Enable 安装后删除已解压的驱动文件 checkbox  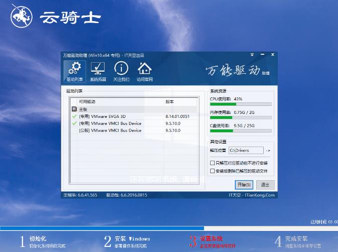(x=212, y=171)
